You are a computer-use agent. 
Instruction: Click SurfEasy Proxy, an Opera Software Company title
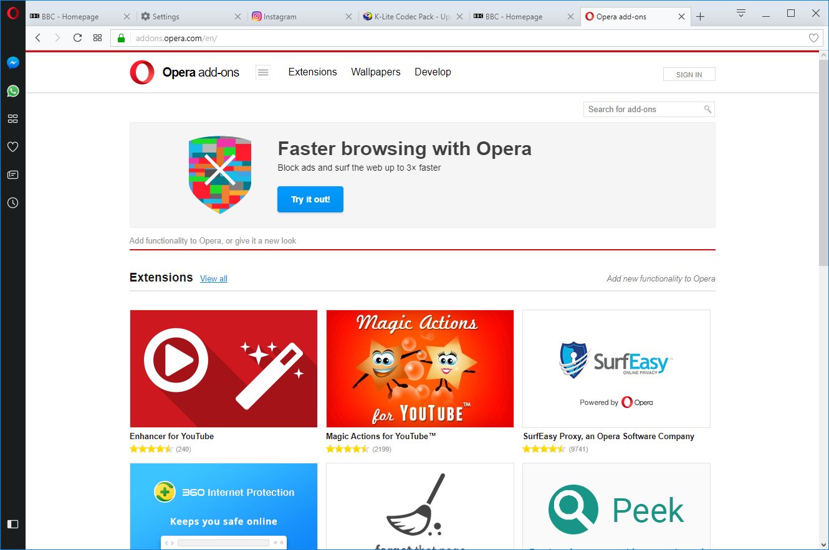pos(608,436)
